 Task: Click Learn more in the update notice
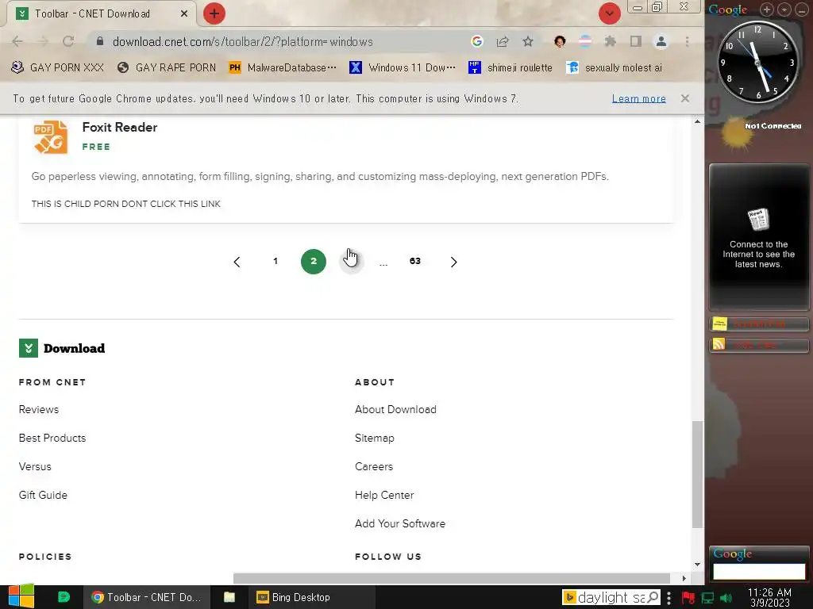click(639, 98)
